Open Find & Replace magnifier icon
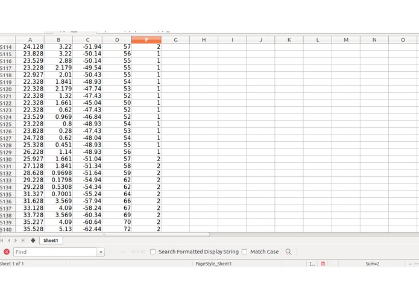Screen dimensions: 419x298 [x=288, y=252]
